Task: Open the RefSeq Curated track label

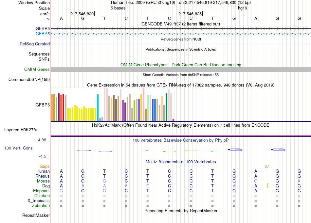Action: click(x=35, y=44)
